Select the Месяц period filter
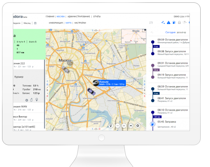Image resolution: width=210 pixels, height=167 pixels. [x=27, y=23]
